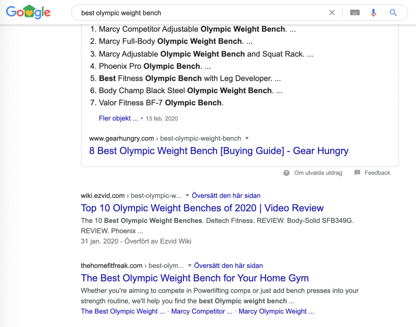
Task: Open the Marcy Competitor sitelink
Action: tap(201, 311)
